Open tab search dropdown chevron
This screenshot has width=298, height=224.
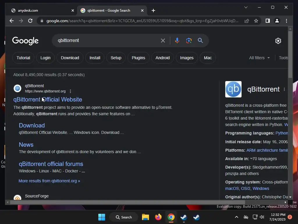point(246,7)
